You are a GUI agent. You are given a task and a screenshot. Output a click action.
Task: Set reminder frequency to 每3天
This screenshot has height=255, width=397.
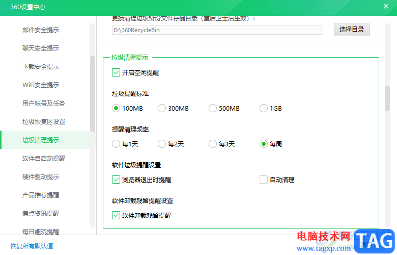click(213, 144)
